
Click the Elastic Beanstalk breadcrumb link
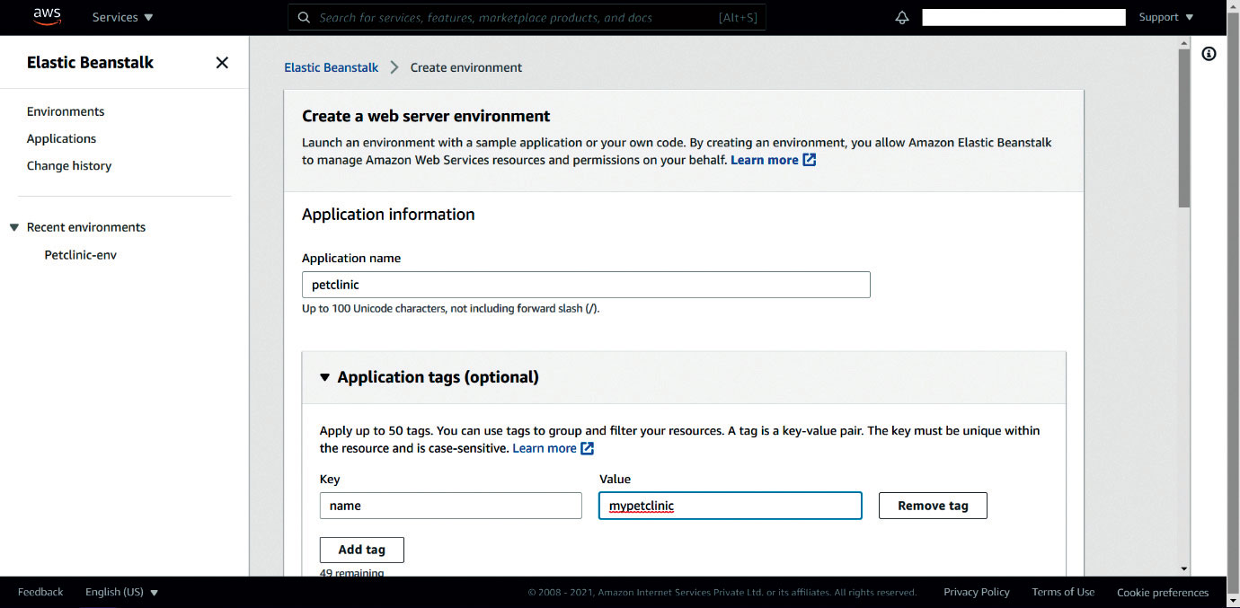(331, 67)
